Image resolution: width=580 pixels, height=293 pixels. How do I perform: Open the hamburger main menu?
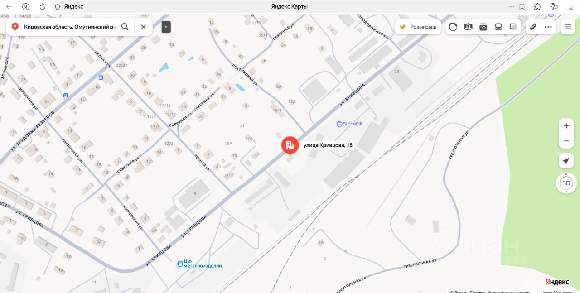click(x=567, y=27)
